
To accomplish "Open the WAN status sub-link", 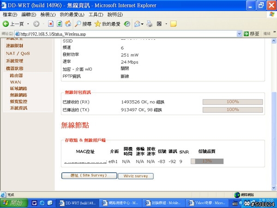I will coord(16,82).
